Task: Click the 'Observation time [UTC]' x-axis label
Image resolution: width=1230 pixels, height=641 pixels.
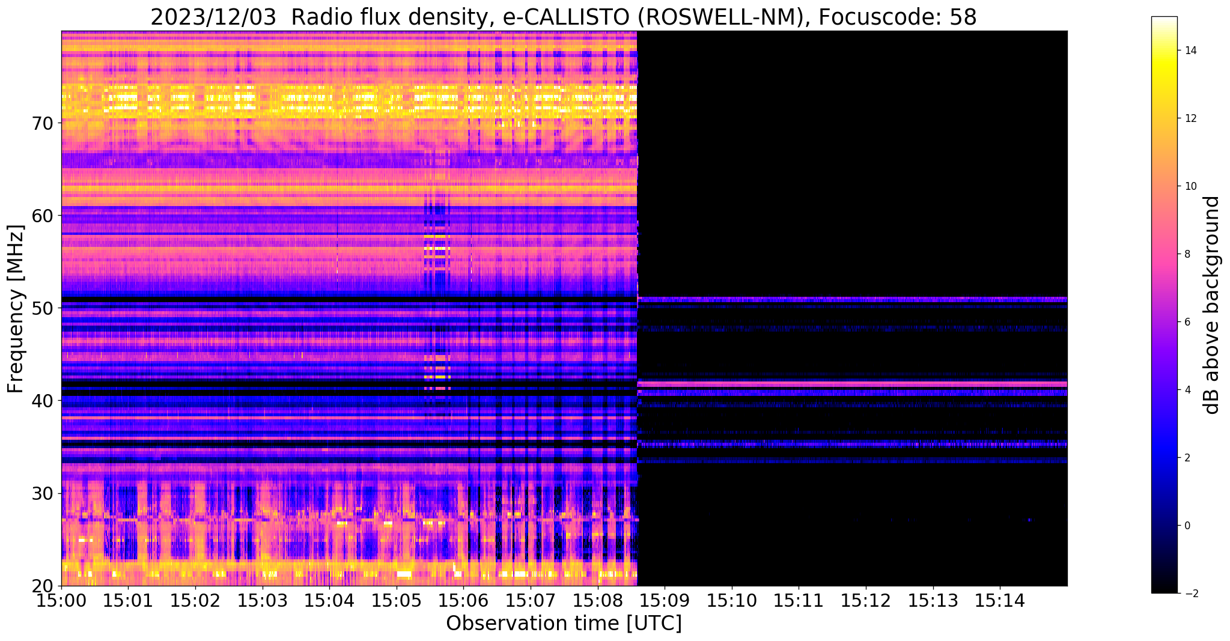Action: tap(564, 624)
